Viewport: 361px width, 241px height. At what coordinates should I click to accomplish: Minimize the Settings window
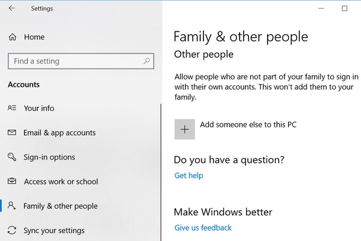tap(321, 9)
